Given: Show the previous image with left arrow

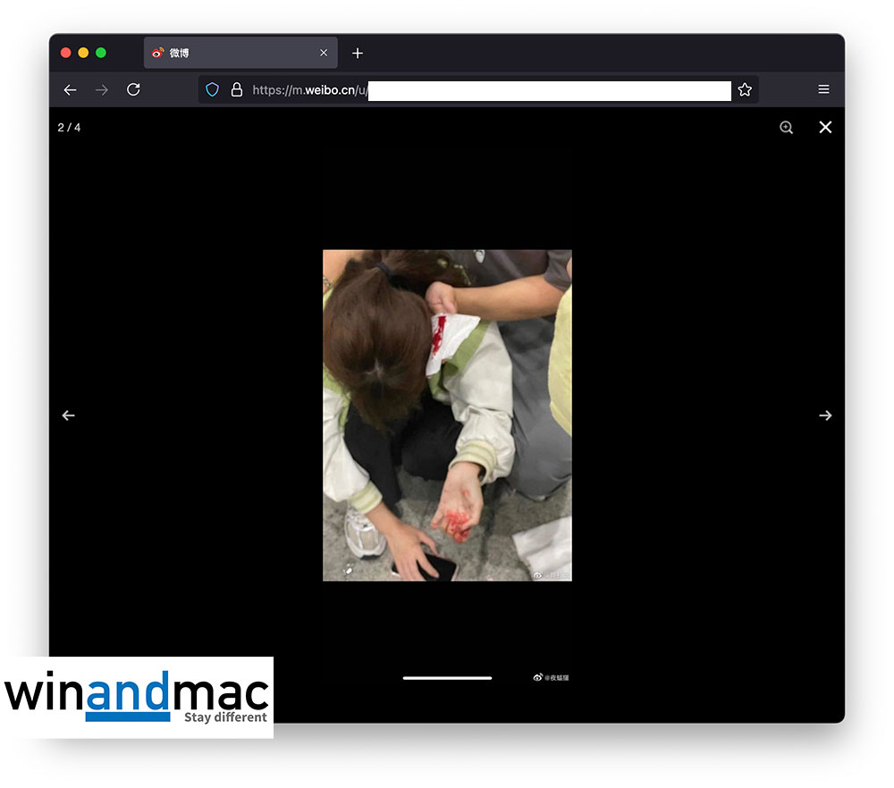Looking at the screenshot, I should 69,415.
